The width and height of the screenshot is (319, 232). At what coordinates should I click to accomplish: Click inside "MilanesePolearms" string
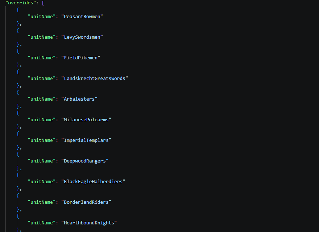click(86, 120)
